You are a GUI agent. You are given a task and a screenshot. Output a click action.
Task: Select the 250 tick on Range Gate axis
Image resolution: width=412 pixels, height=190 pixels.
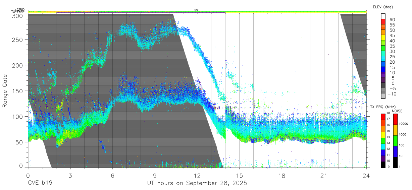[x=17, y=40]
